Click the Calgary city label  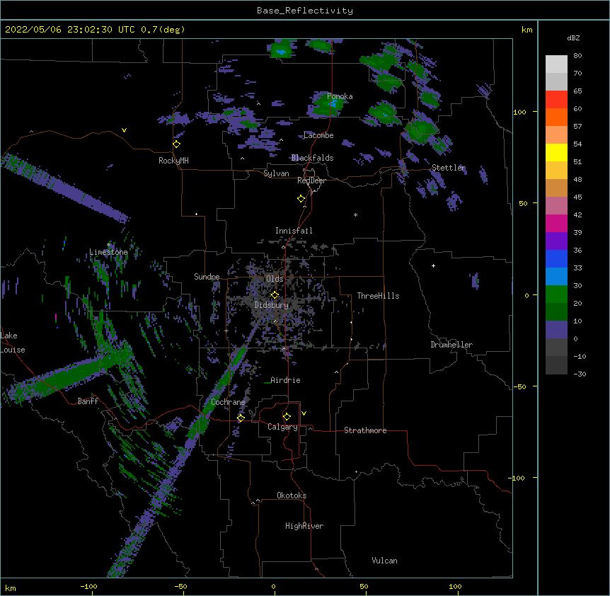point(282,427)
